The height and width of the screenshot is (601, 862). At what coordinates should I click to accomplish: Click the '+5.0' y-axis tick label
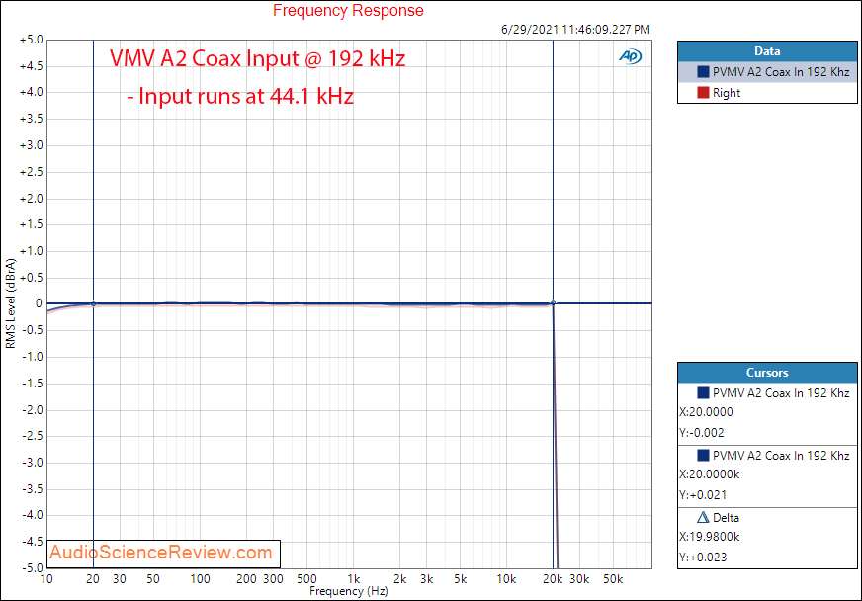31,41
